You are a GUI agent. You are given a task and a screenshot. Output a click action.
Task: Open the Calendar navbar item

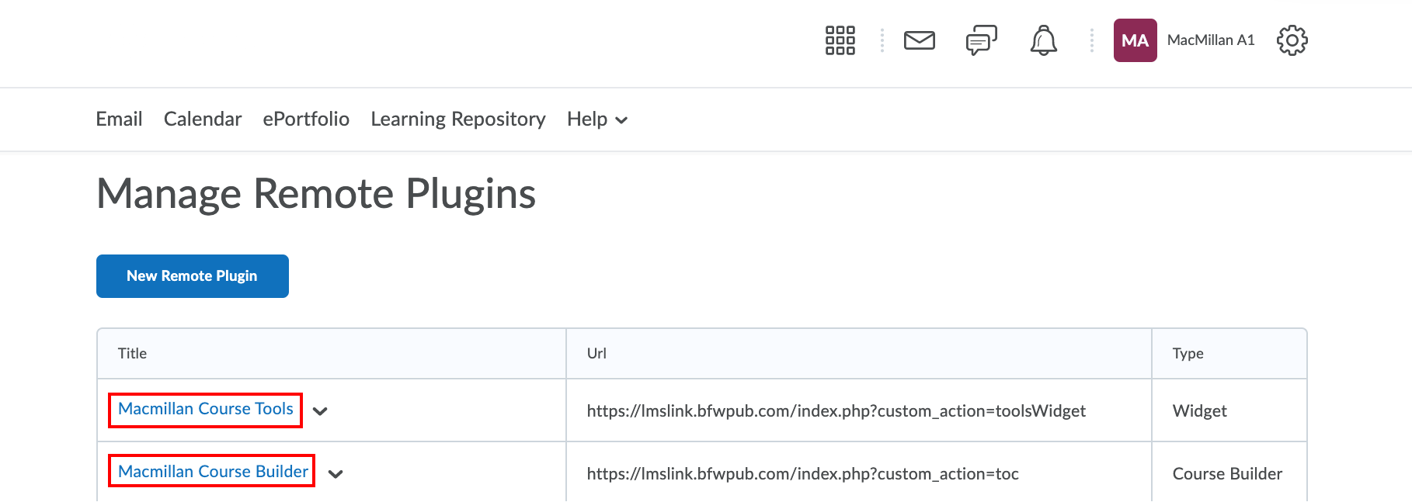click(x=203, y=119)
